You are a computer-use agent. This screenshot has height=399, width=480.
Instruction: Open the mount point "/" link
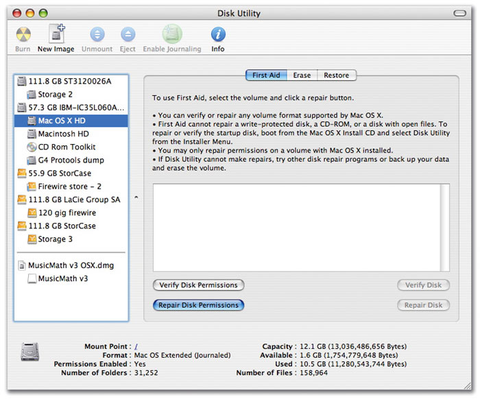(136, 347)
